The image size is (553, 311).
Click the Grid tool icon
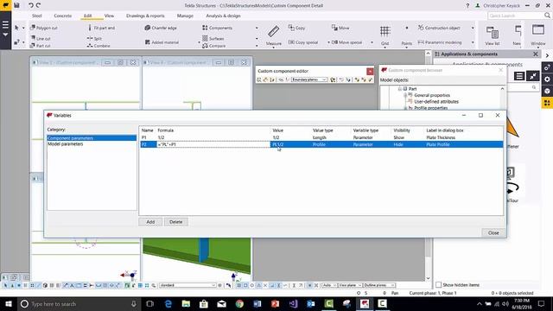[385, 35]
